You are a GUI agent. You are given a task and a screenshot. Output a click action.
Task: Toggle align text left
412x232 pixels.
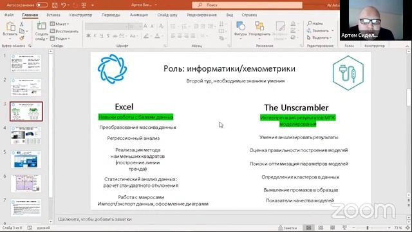(x=173, y=36)
